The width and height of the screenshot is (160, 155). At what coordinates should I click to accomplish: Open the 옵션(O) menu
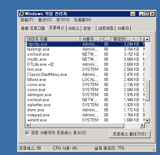coord(45,20)
